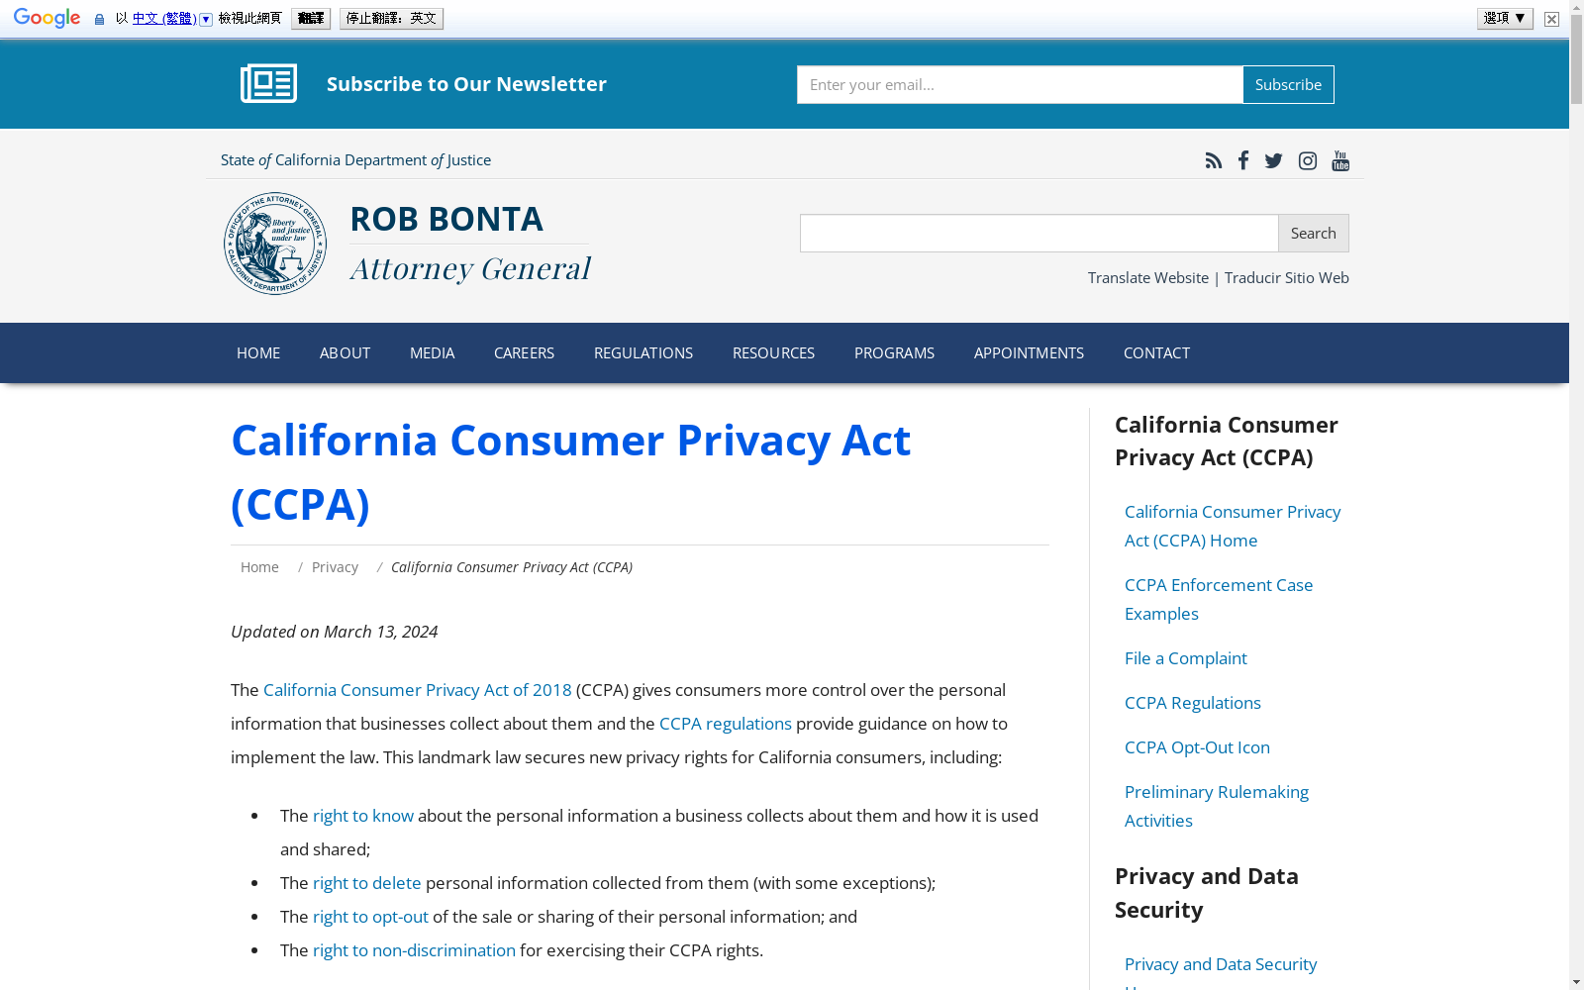Open the HOME navigation menu
This screenshot has width=1584, height=990.
click(x=258, y=353)
